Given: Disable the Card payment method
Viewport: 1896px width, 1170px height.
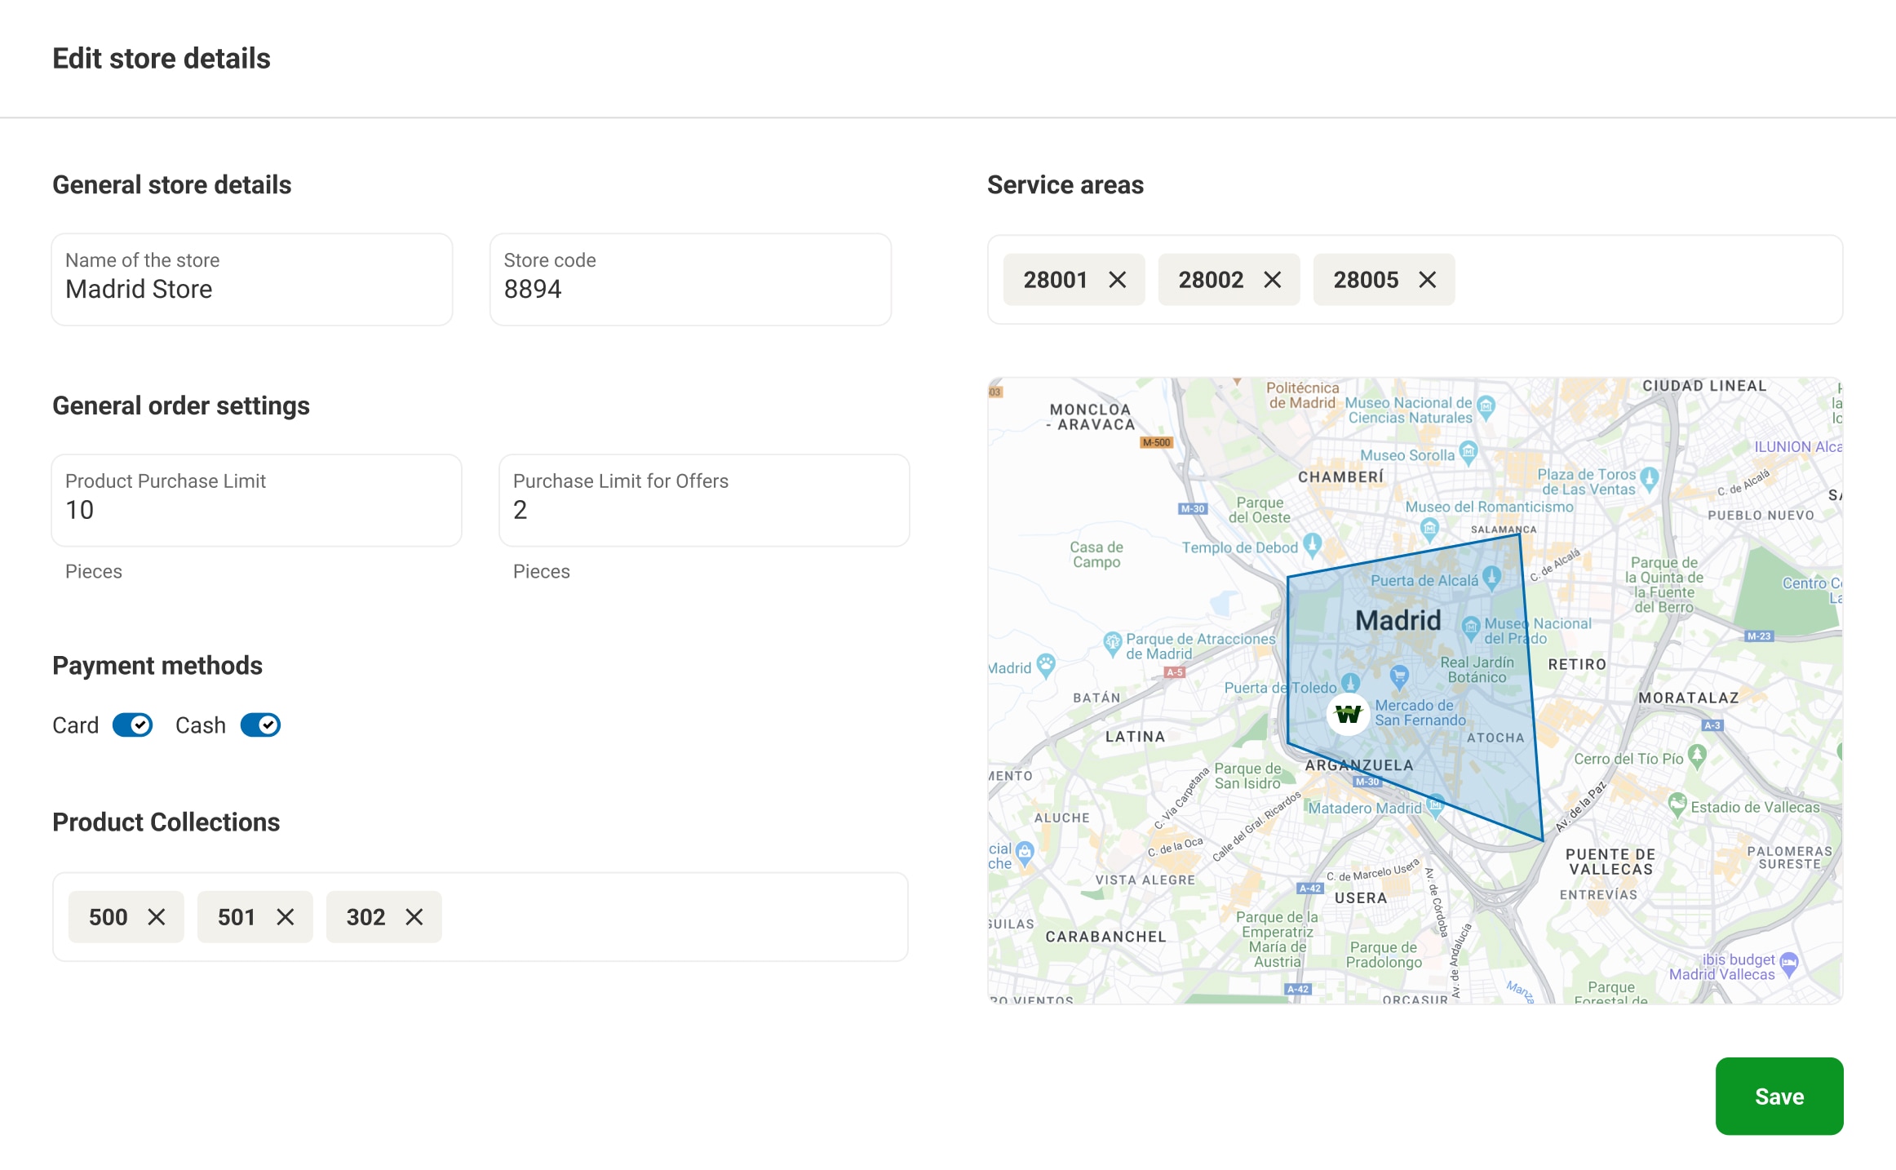Looking at the screenshot, I should [132, 725].
